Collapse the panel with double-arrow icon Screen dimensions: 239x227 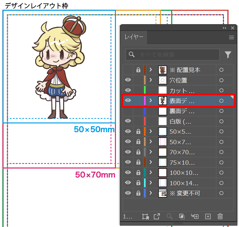[224, 28]
